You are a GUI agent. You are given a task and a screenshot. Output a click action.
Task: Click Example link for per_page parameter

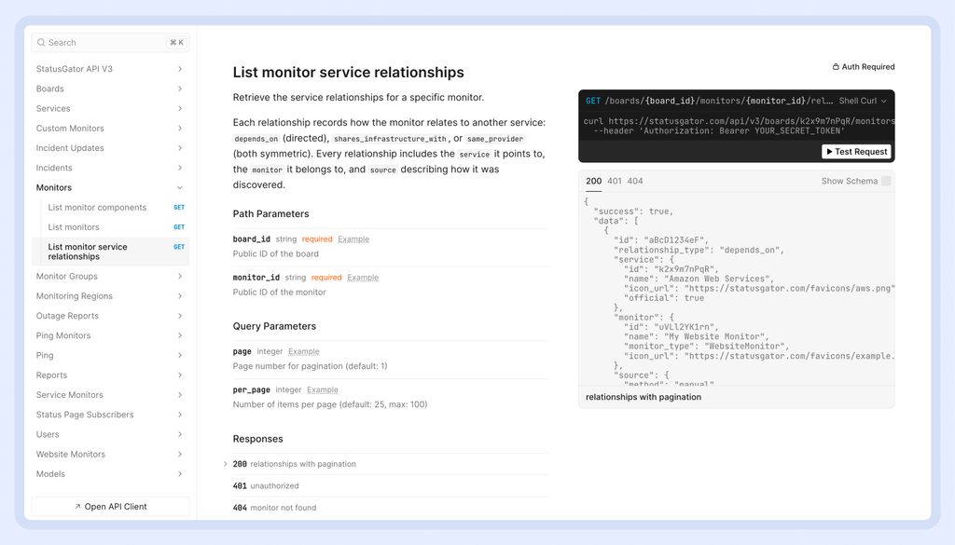[x=322, y=390]
